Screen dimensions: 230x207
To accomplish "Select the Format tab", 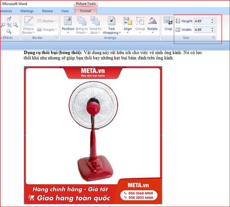I will (x=85, y=11).
